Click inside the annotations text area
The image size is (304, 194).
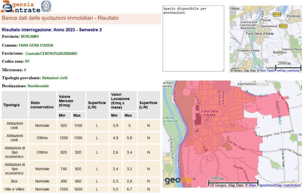193,38
